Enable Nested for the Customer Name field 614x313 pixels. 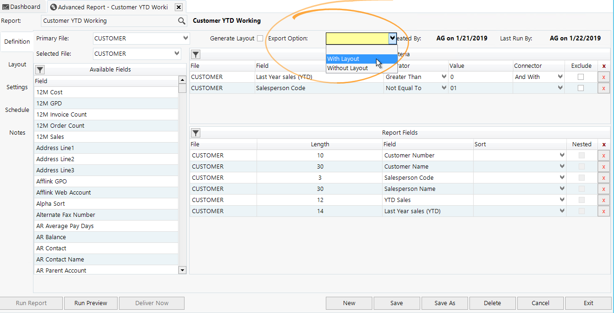[x=581, y=166]
